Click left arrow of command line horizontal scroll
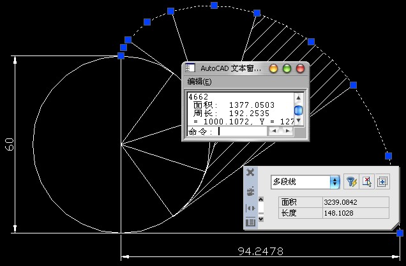406x266 pixels. [x=274, y=131]
